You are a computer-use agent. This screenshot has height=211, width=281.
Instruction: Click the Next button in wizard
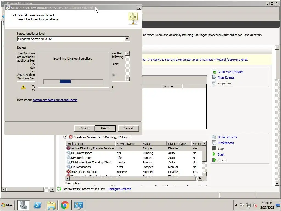[105, 128]
